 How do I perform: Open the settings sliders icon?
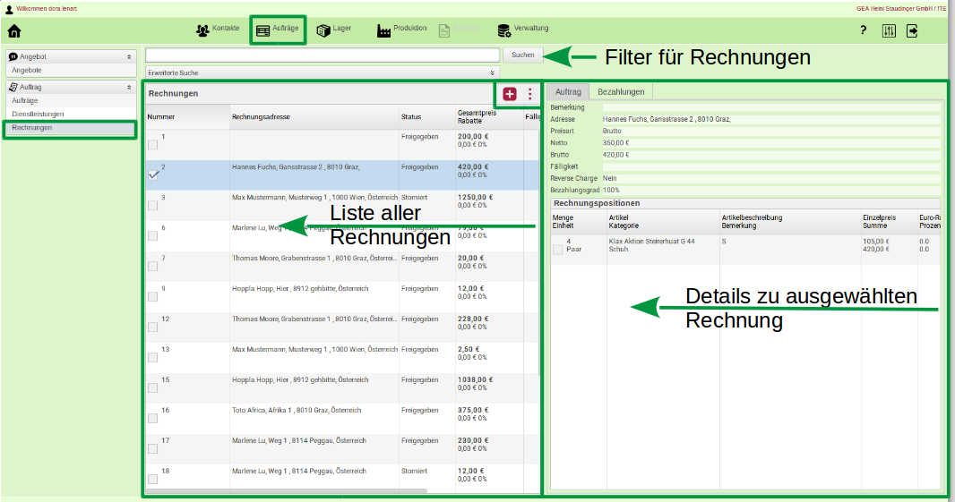(889, 31)
